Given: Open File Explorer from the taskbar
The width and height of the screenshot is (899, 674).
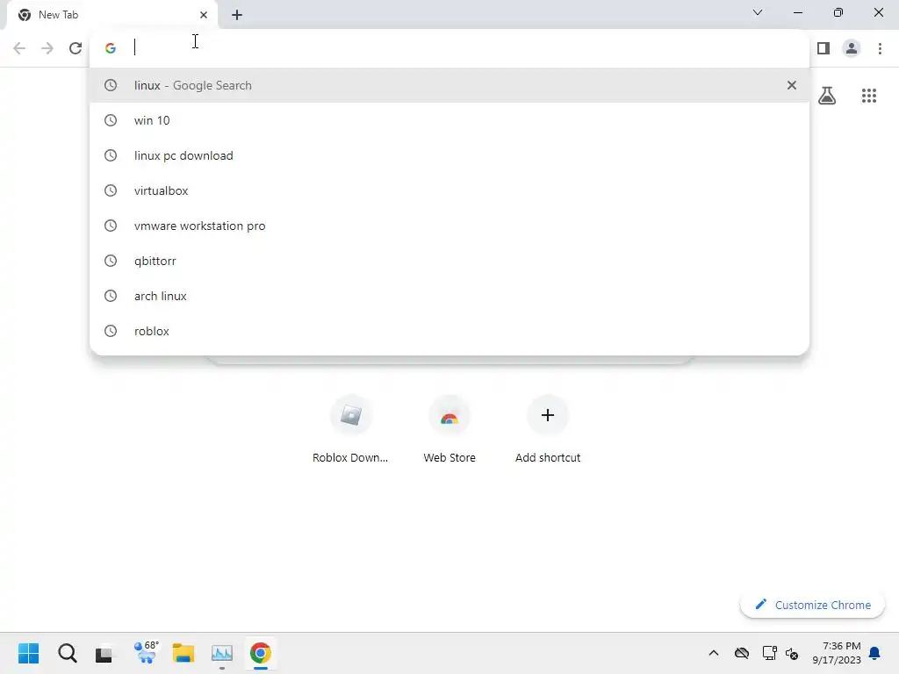Looking at the screenshot, I should pos(183,653).
